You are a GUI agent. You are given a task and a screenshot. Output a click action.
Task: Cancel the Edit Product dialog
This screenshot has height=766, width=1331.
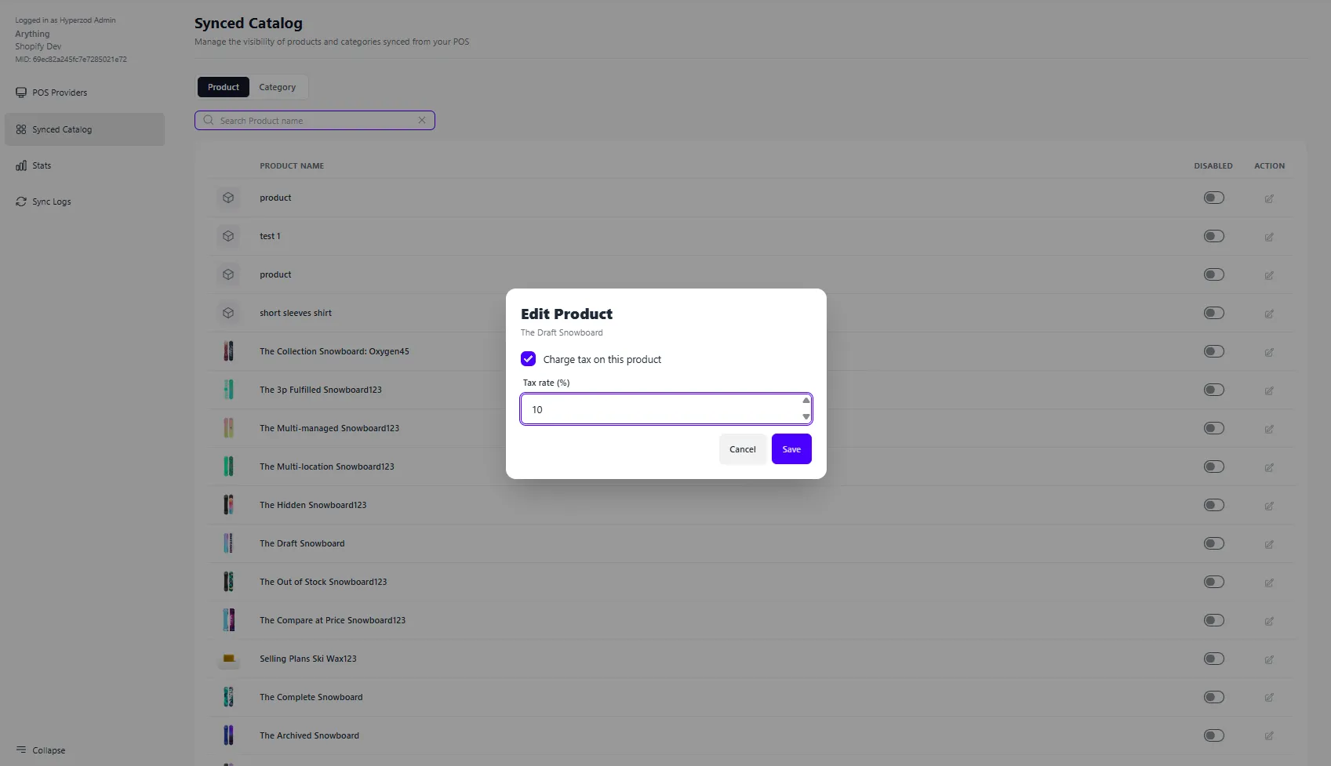pyautogui.click(x=743, y=449)
